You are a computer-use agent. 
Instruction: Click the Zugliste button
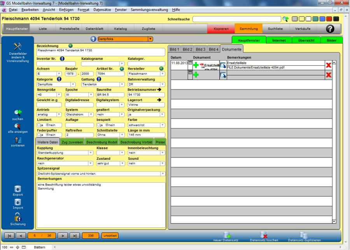149,28
